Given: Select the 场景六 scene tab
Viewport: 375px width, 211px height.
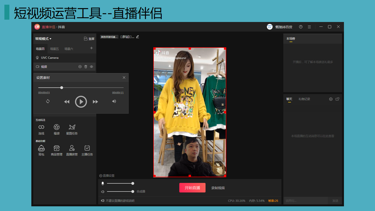Looking at the screenshot, I should [69, 49].
